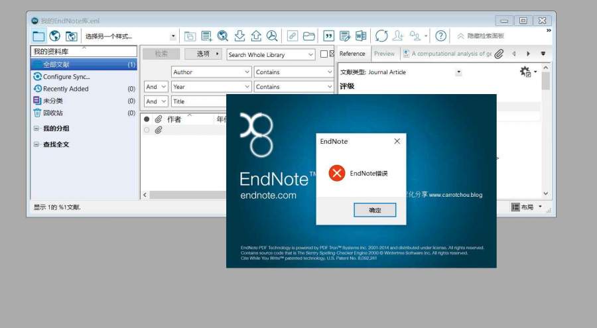Click the toolbar overflow chevron
This screenshot has width=597, height=328.
pos(549,30)
